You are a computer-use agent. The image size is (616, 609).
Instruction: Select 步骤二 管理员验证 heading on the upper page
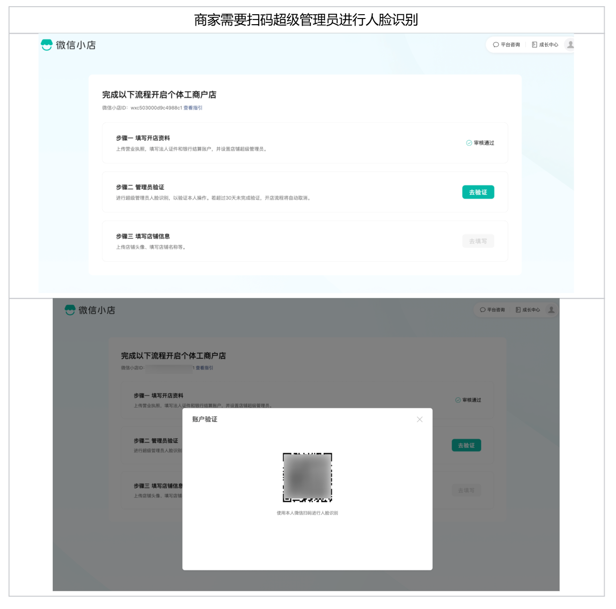[x=140, y=187]
